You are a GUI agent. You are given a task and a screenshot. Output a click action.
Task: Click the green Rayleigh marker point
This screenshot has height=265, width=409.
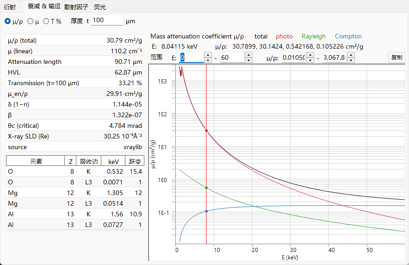pyautogui.click(x=206, y=188)
